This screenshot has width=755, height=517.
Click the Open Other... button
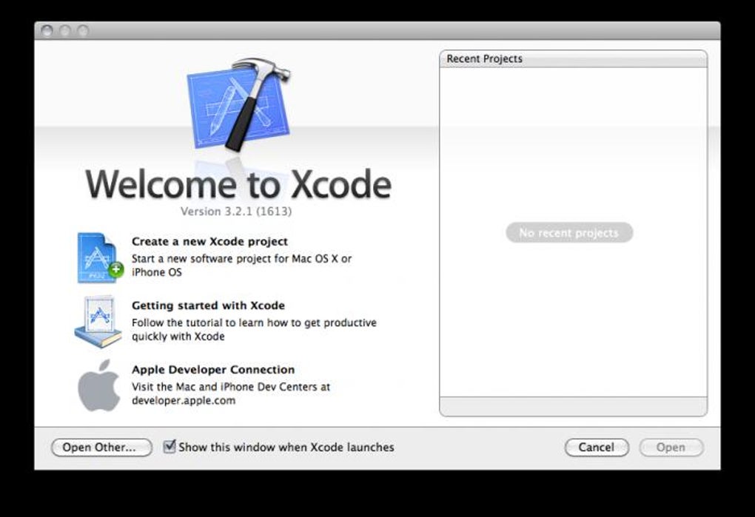click(x=101, y=447)
